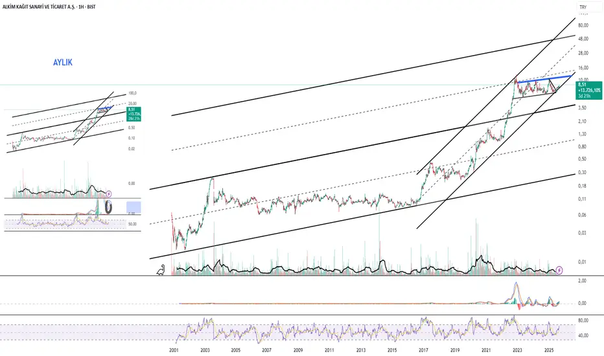Click the 0,80 price axis label

point(582,147)
